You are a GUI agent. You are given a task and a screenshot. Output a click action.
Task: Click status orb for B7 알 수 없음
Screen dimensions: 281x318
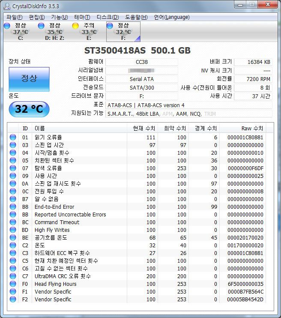13,199
